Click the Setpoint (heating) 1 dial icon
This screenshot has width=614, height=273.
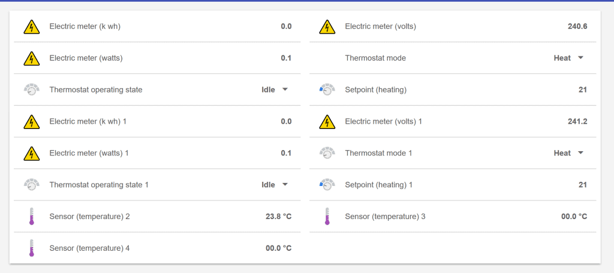point(327,184)
